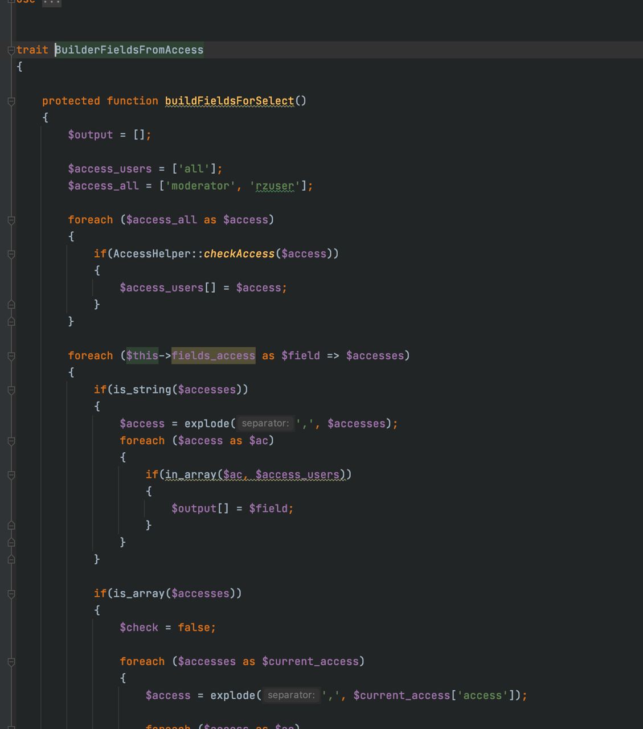This screenshot has height=729, width=643.
Task: Fold the foreach $accesses as $current_access loop
Action: [x=11, y=662]
